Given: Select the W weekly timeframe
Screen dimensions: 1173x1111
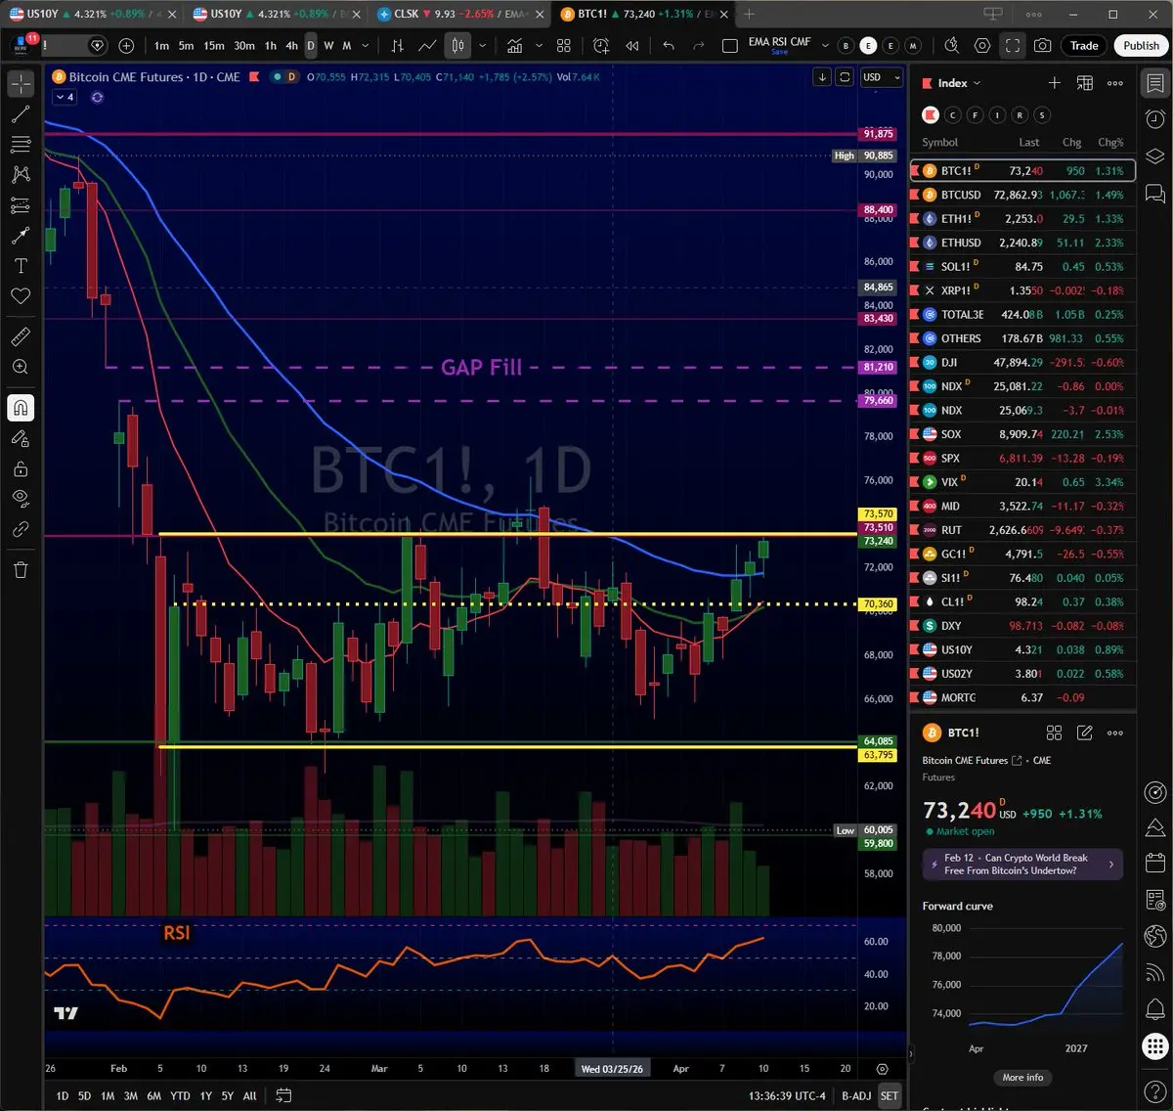Looking at the screenshot, I should pyautogui.click(x=328, y=45).
